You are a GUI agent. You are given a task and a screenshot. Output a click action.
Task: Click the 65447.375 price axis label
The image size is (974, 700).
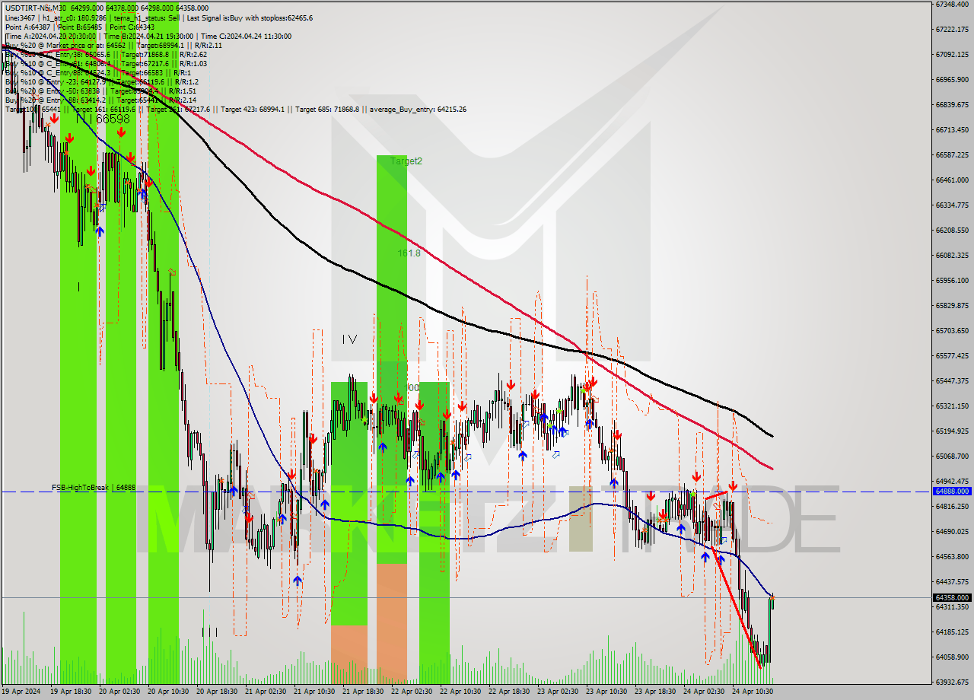coord(952,380)
